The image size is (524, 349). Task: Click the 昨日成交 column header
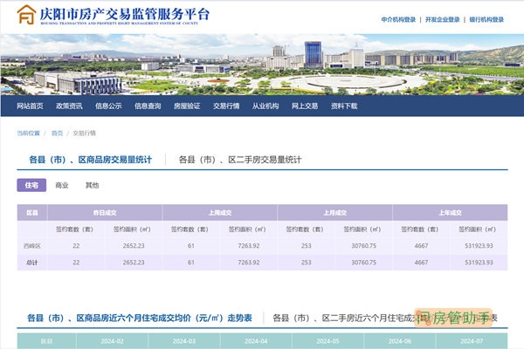click(x=105, y=213)
